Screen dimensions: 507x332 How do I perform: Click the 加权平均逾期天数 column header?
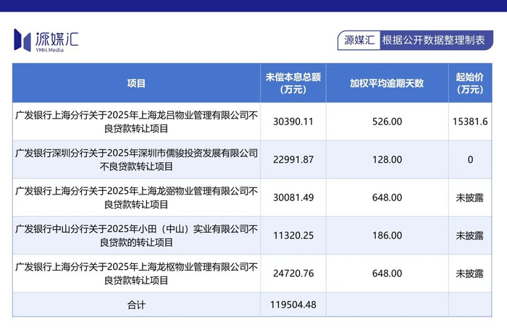click(386, 83)
